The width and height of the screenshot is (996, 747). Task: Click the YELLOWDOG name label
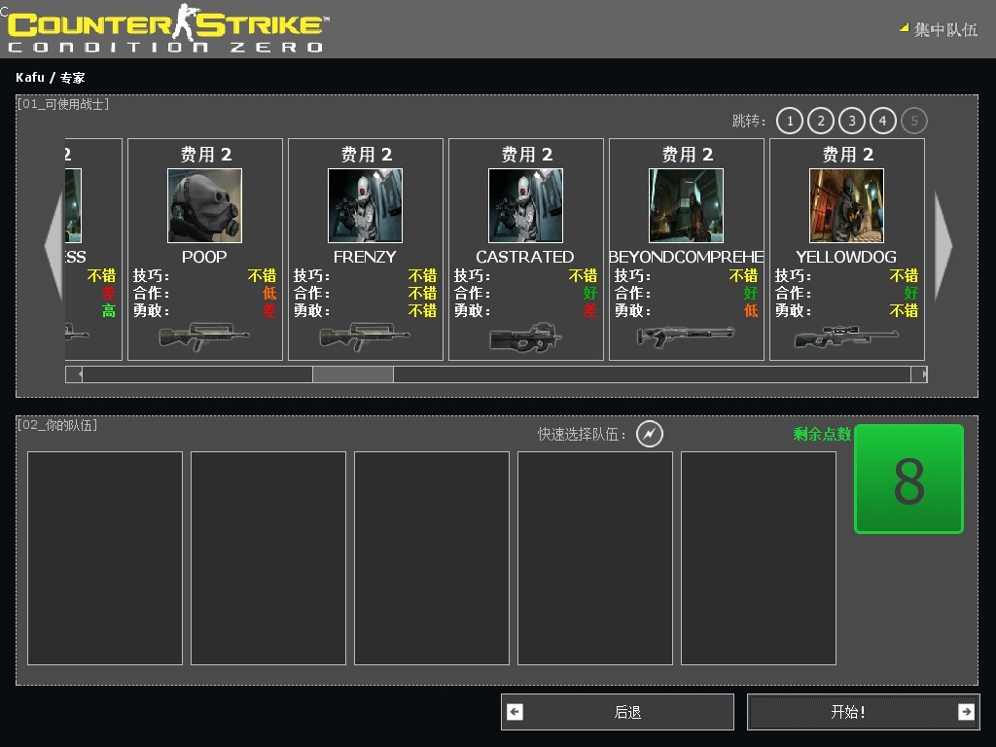[x=847, y=257]
